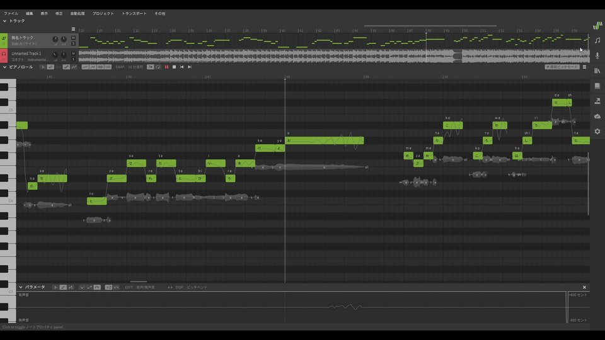Viewport: 605px width, 340px height.
Task: Open the 自動処理 menu
Action: pyautogui.click(x=77, y=13)
